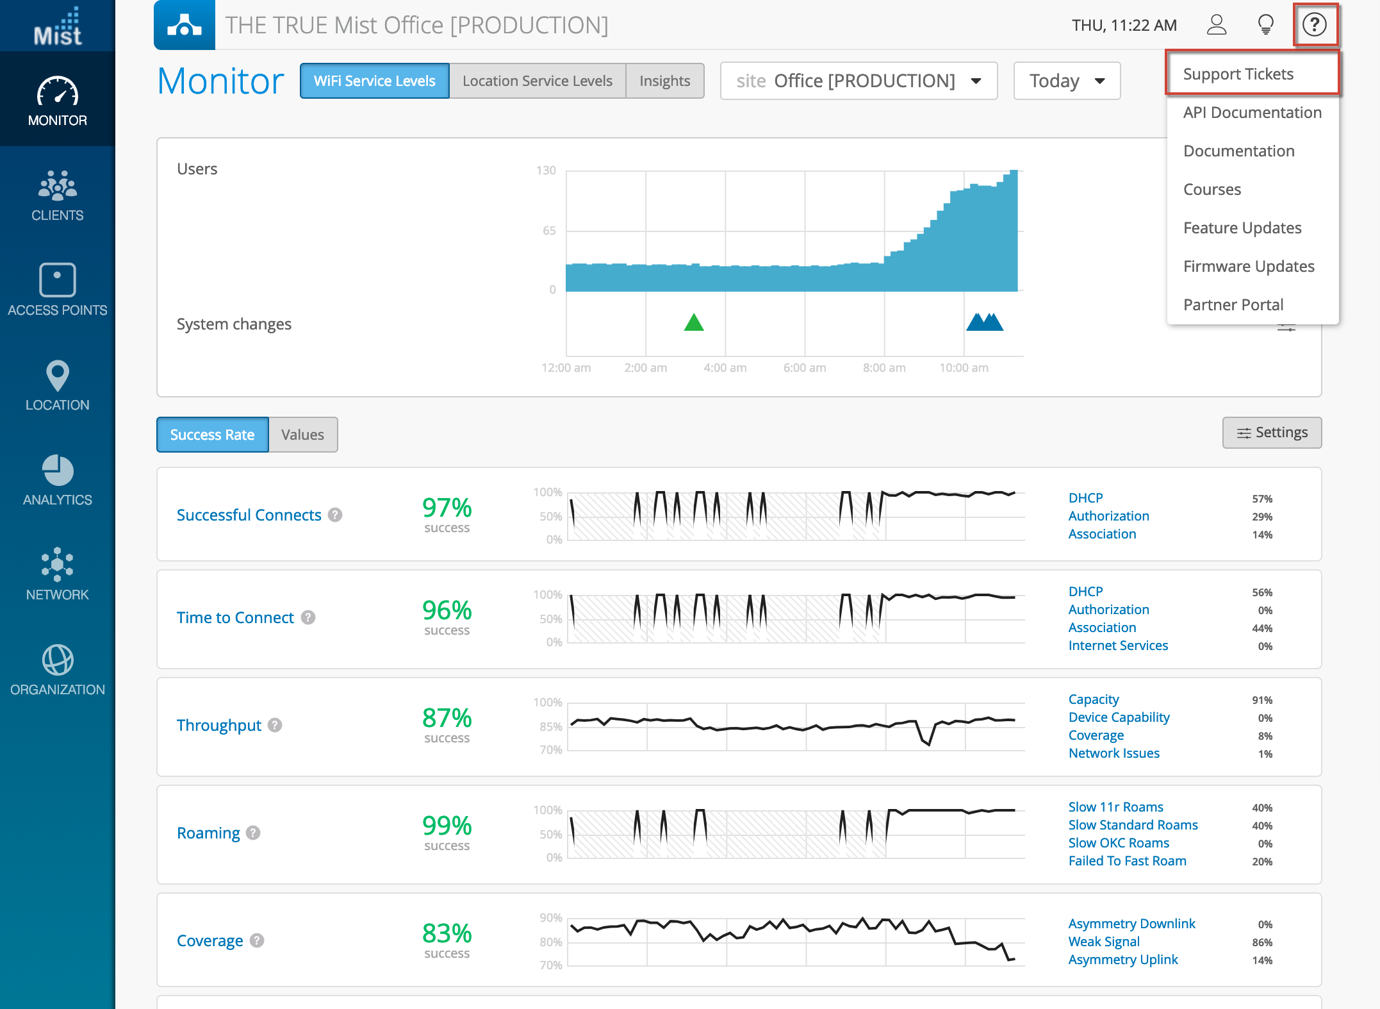Viewport: 1380px width, 1009px height.
Task: Click the lightbulb icon in header
Action: pos(1265,25)
